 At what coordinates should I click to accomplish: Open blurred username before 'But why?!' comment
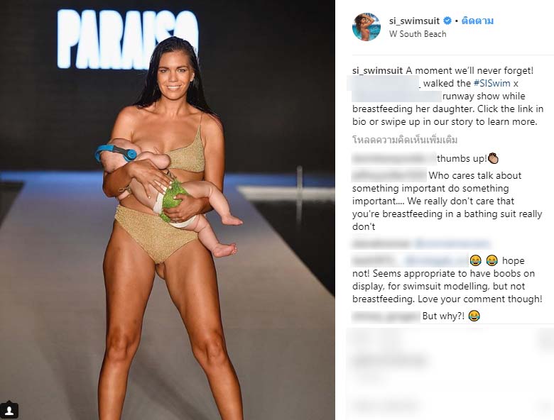click(x=386, y=316)
